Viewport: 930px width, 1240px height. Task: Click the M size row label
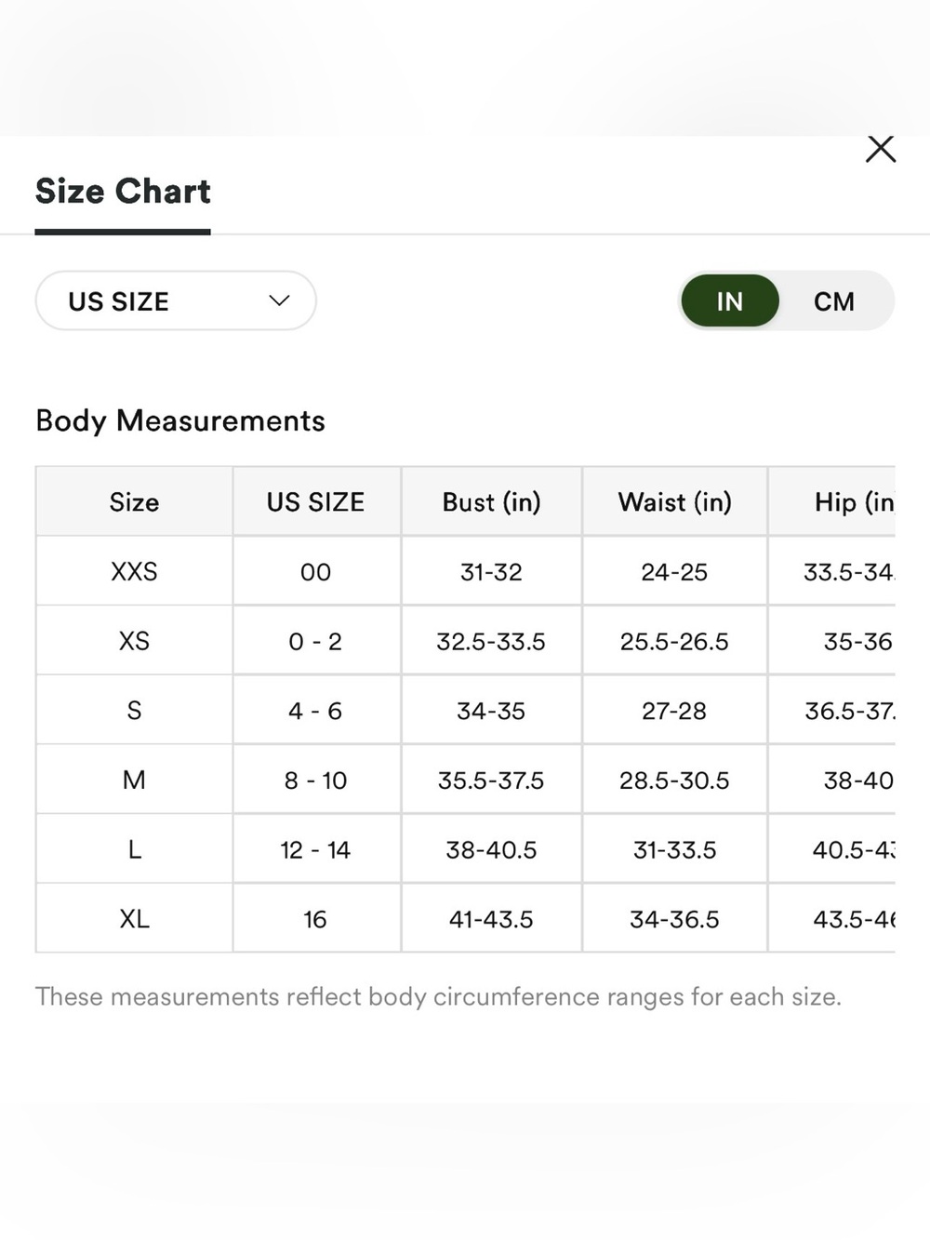click(x=134, y=780)
